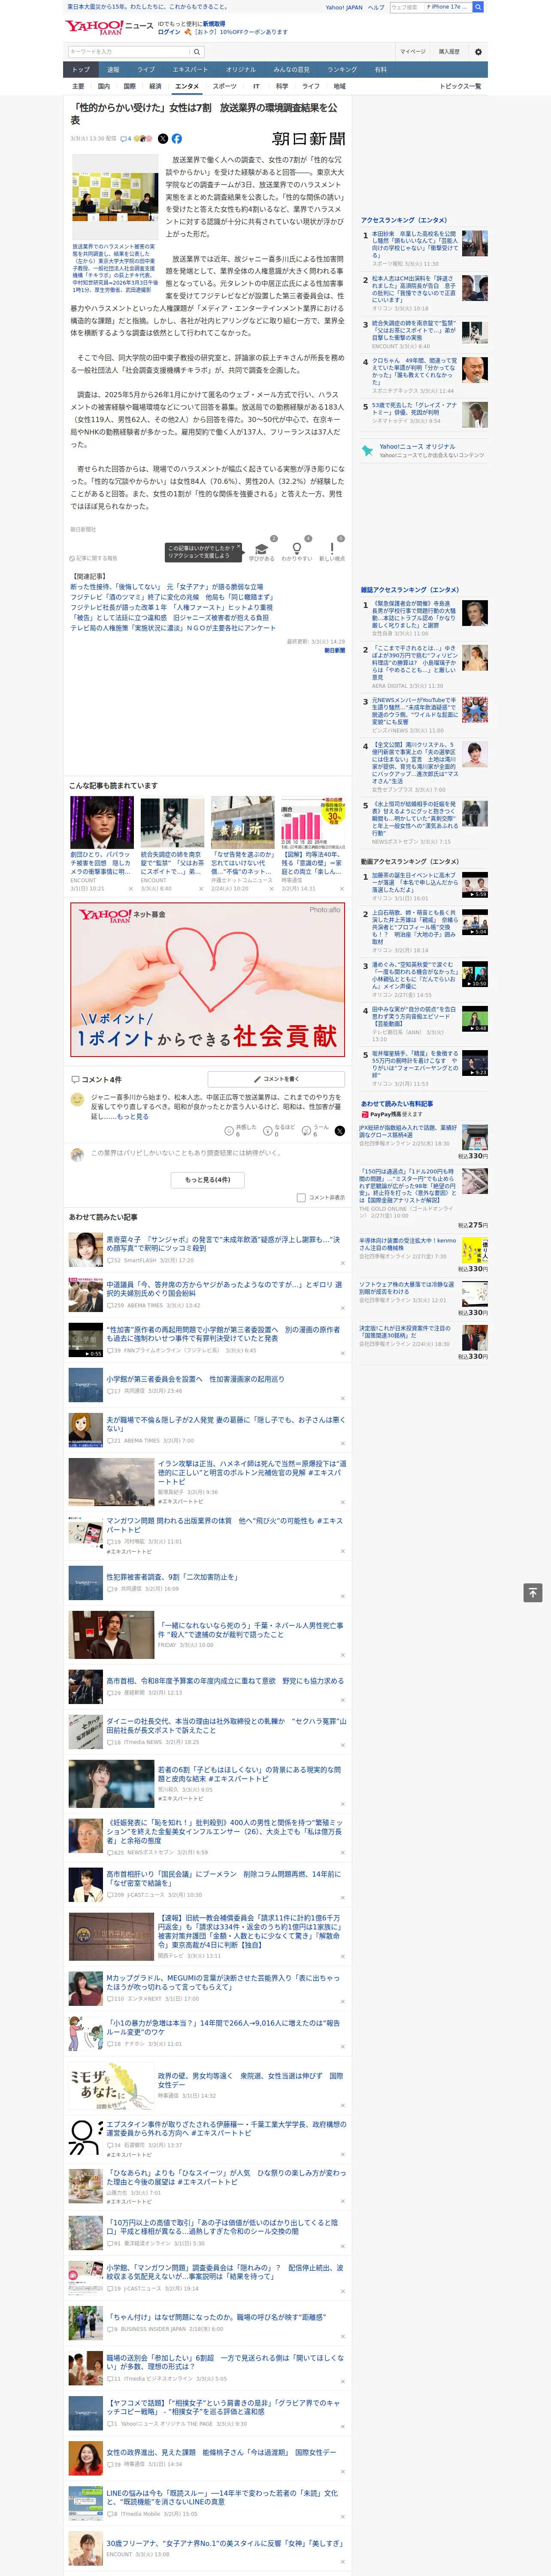Select the トップ tab
551x2576 pixels.
81,70
